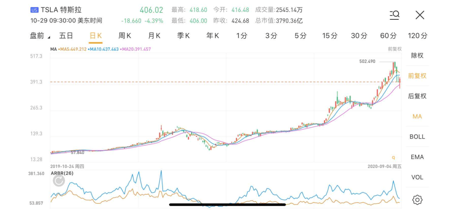This screenshot has height=210, width=455.
Task: Tap the 前复权 label above chart
Action: (x=395, y=49)
